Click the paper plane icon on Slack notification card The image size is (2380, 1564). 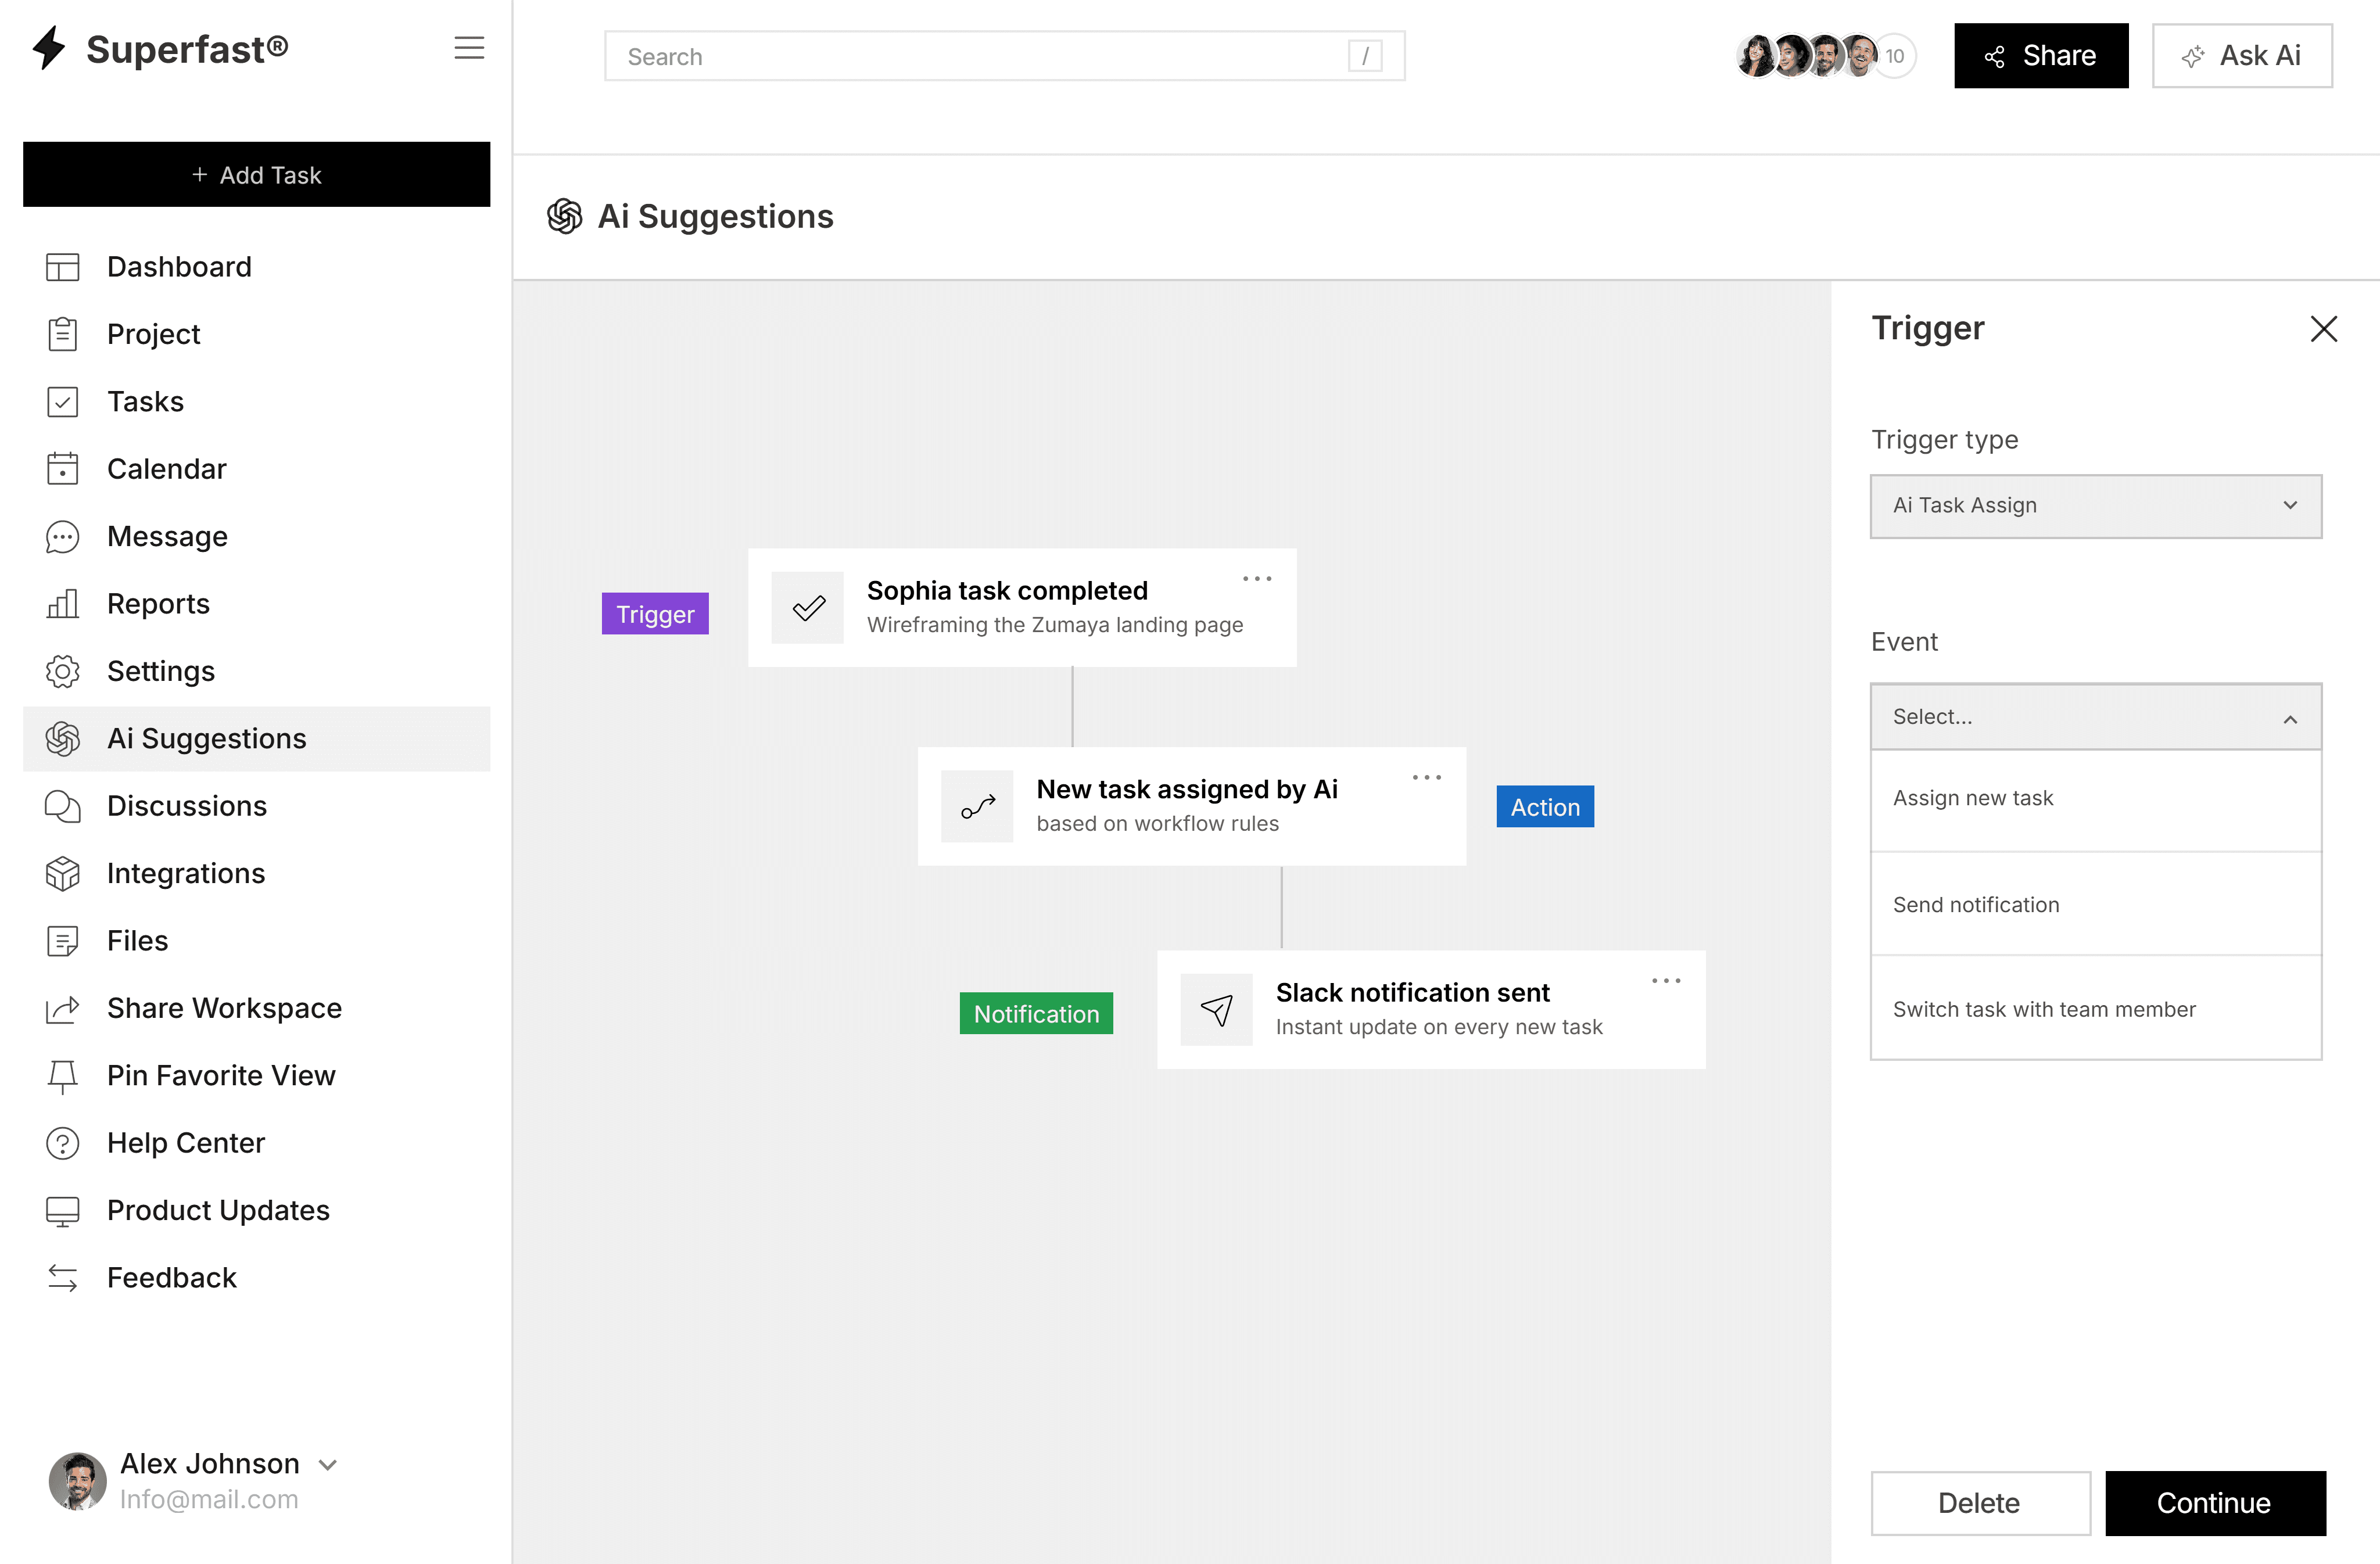[x=1216, y=1010]
